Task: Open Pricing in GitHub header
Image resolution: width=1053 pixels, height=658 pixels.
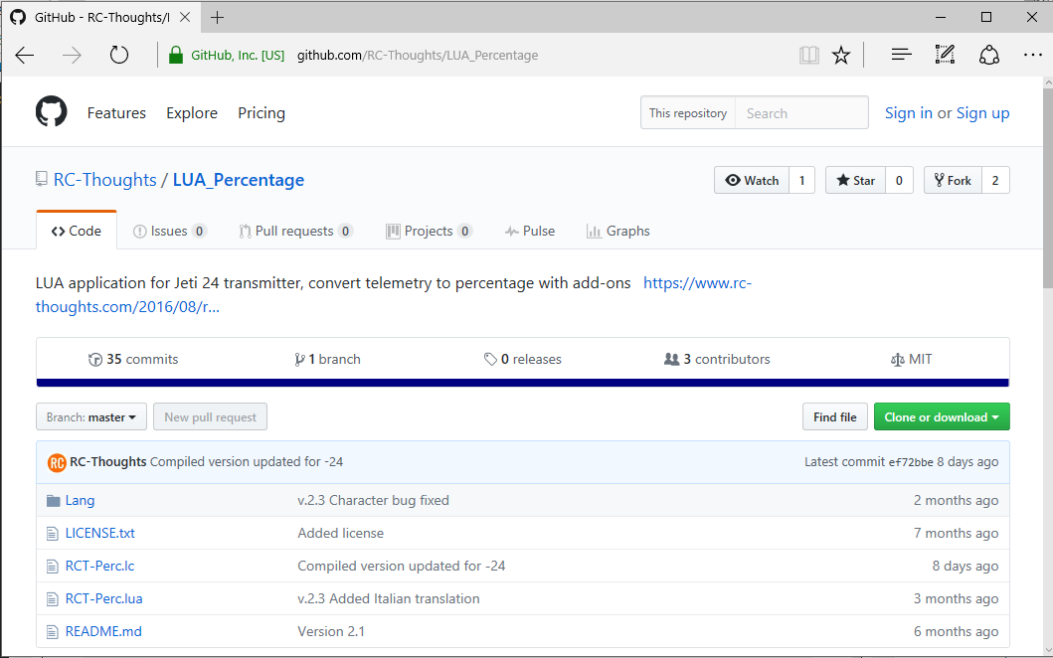Action: (262, 112)
